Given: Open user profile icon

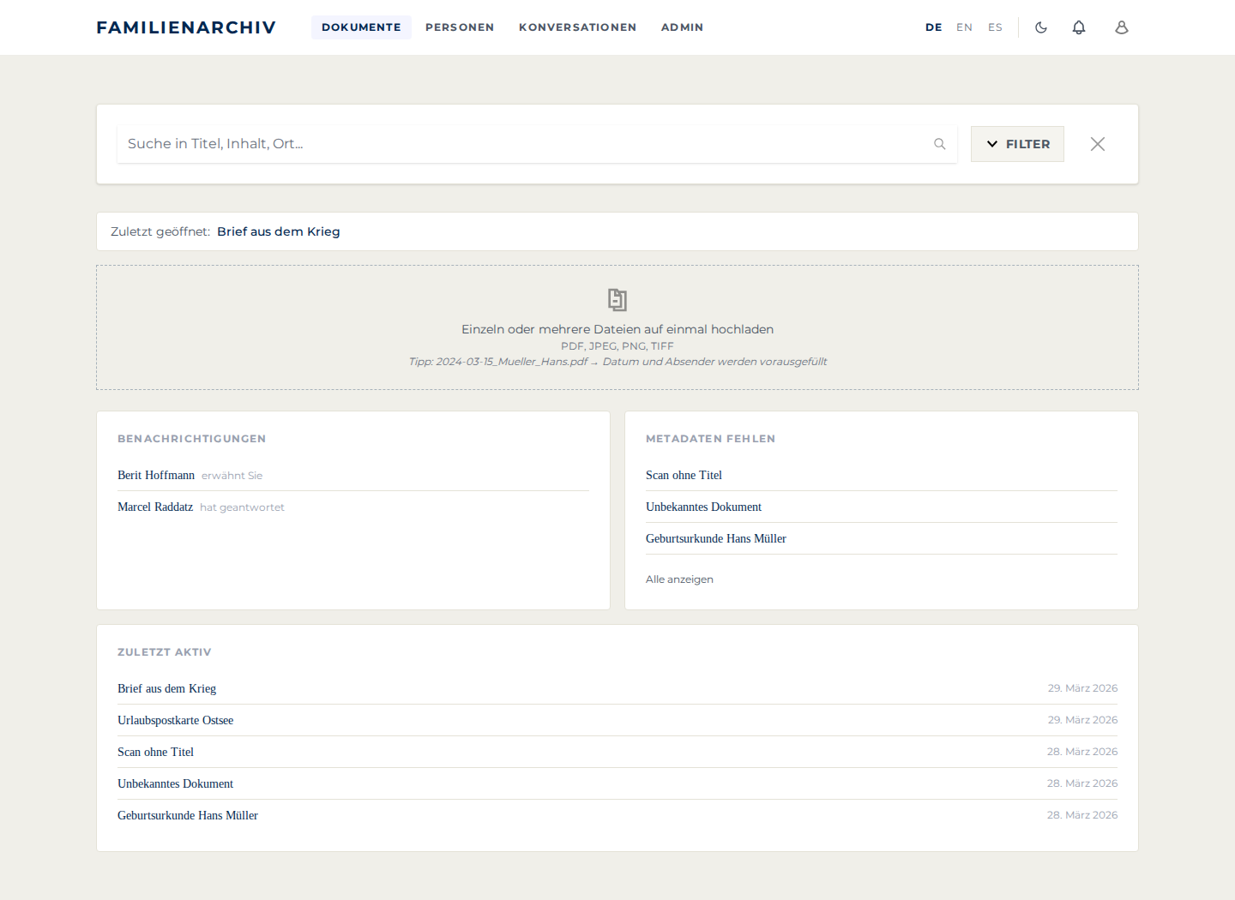Looking at the screenshot, I should (x=1122, y=27).
